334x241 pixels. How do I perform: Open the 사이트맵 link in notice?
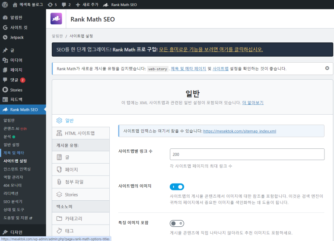(220, 69)
